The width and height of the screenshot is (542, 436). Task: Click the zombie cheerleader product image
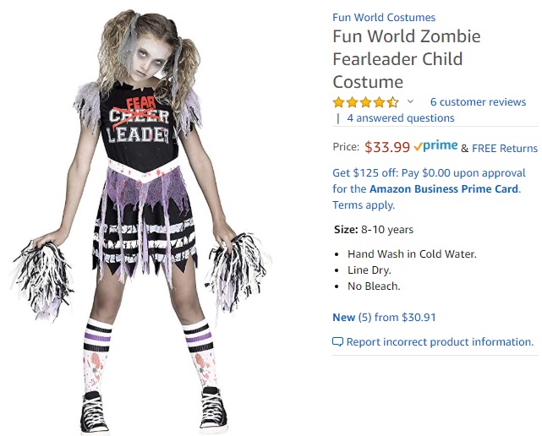click(142, 221)
